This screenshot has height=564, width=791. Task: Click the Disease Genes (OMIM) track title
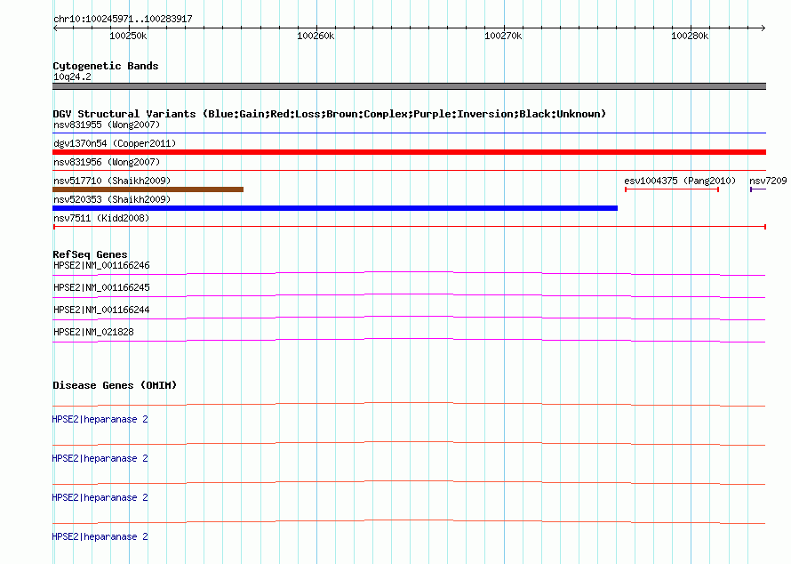tap(115, 385)
